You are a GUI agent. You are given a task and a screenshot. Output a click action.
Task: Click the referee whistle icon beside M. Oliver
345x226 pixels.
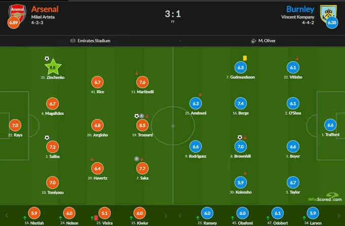[253, 41]
